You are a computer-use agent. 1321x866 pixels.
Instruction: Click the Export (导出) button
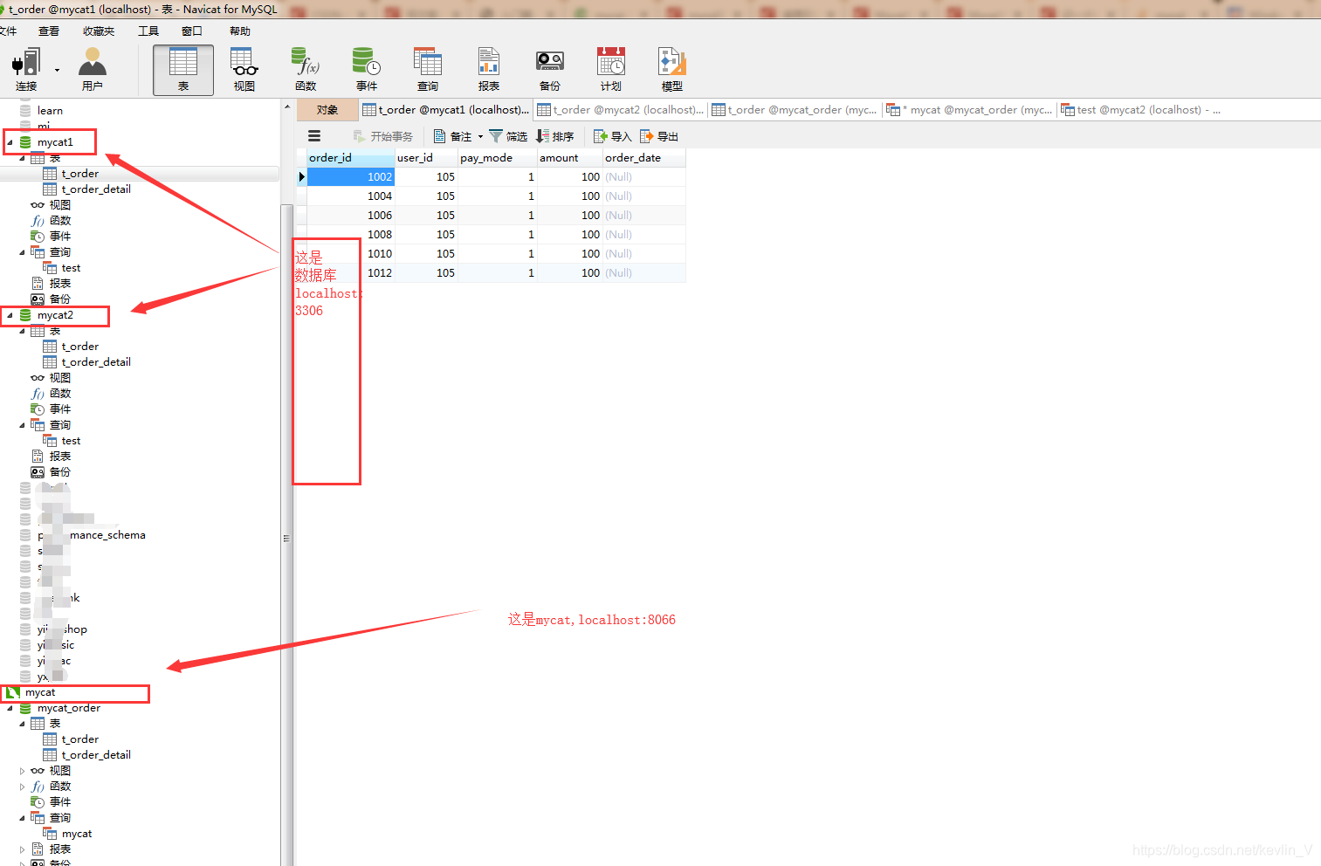tap(659, 136)
